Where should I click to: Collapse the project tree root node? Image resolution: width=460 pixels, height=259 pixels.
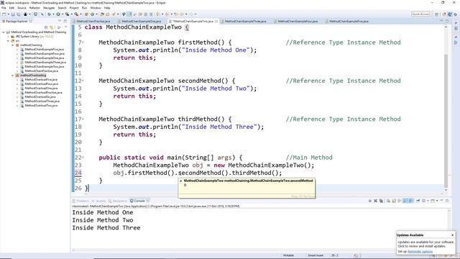coord(4,32)
